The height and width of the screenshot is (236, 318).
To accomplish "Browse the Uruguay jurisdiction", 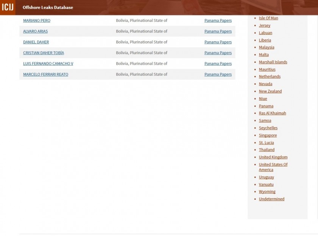I will [x=266, y=177].
